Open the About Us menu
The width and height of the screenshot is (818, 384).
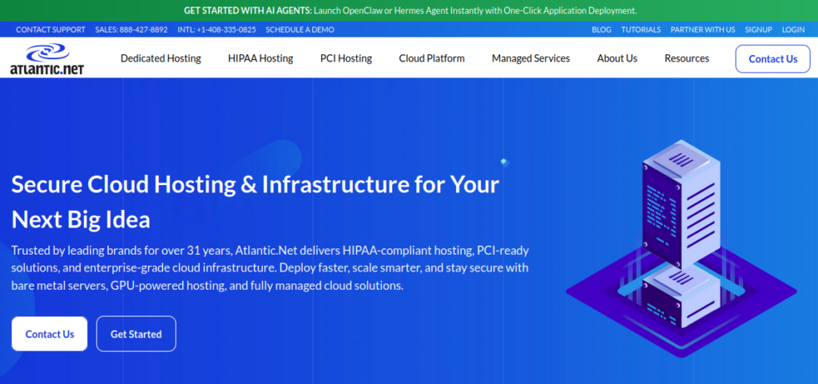(617, 58)
